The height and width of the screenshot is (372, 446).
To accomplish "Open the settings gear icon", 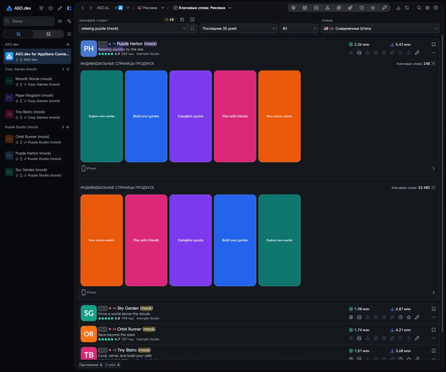I will 427,8.
